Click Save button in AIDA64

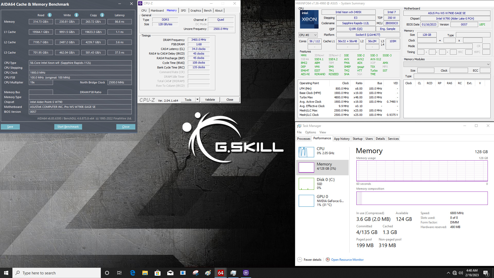click(x=10, y=127)
